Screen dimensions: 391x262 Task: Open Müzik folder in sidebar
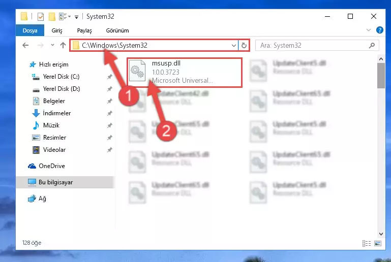(x=51, y=125)
